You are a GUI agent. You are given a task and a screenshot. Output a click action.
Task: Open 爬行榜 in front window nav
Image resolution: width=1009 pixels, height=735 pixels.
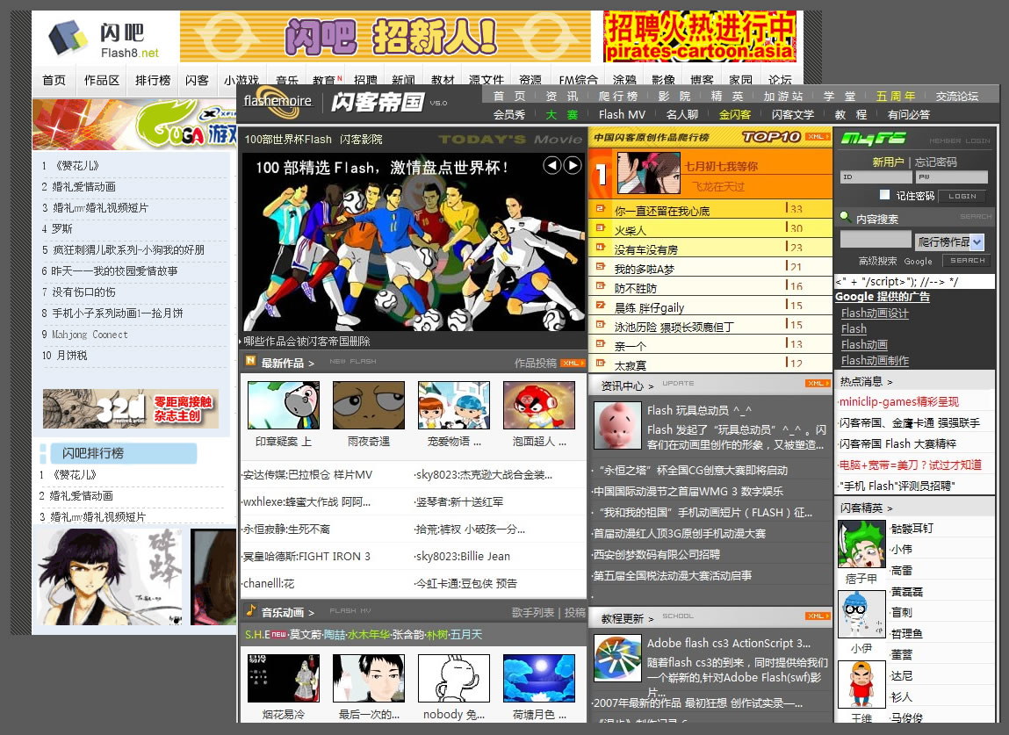[617, 96]
